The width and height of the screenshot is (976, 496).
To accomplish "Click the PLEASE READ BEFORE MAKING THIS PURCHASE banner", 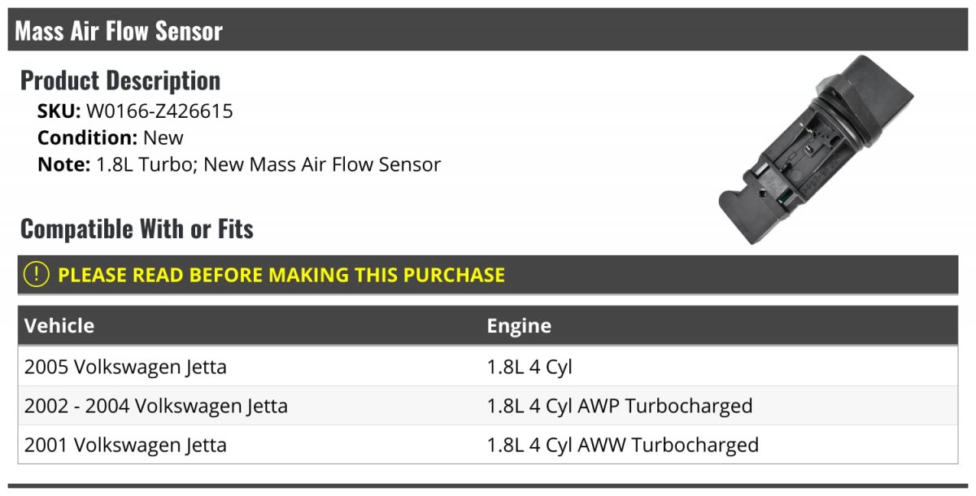I will pyautogui.click(x=488, y=275).
